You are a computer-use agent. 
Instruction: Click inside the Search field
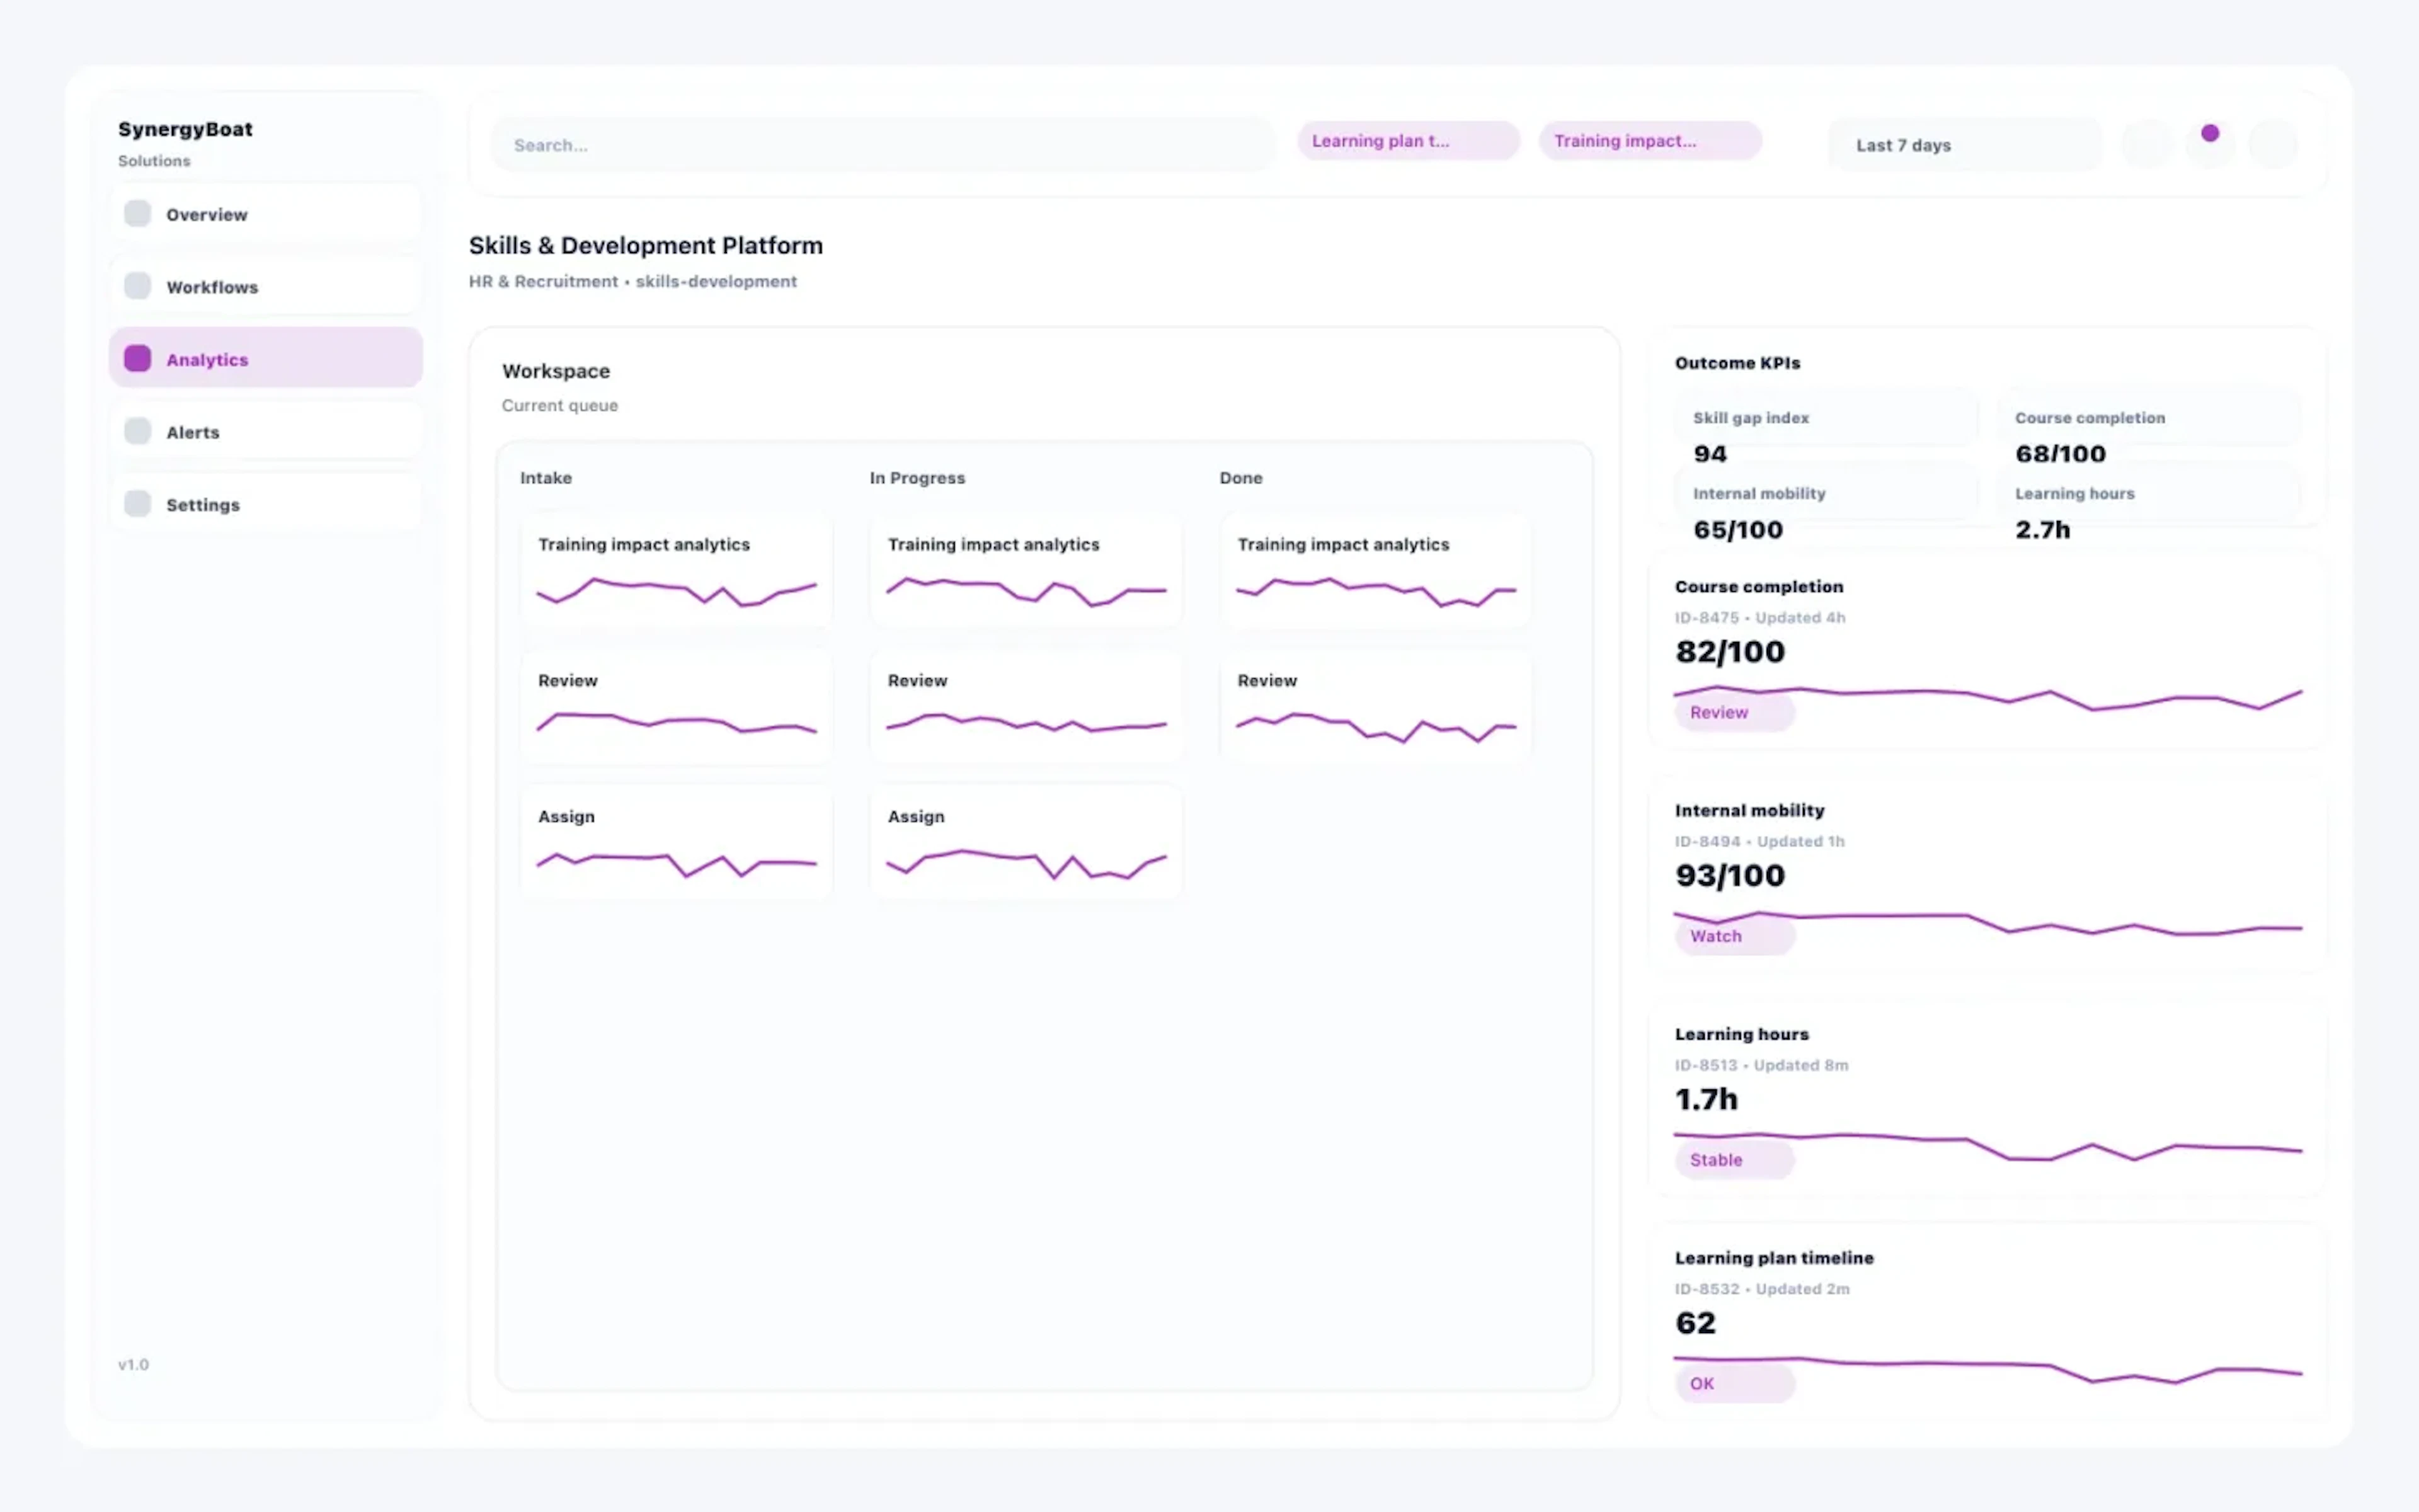879,144
